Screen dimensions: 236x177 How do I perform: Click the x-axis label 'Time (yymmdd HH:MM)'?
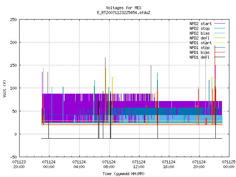tap(124, 174)
